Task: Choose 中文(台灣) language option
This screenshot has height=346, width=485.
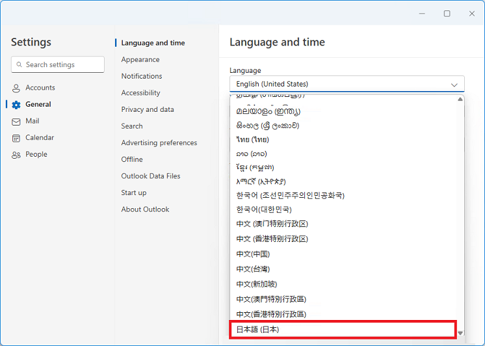Action: tap(252, 269)
